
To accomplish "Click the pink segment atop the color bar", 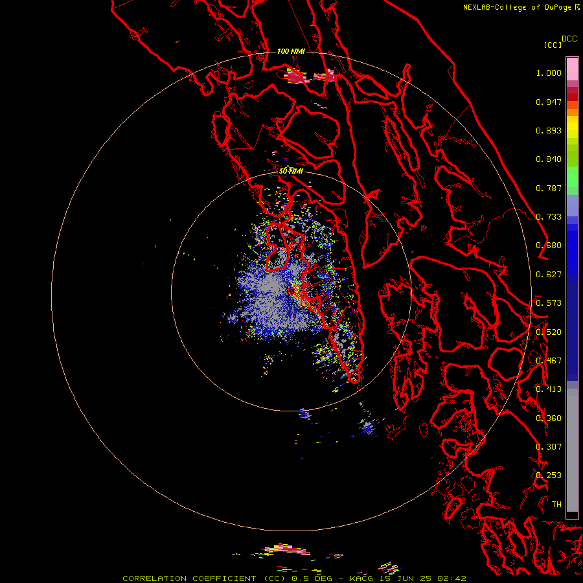I will pos(572,69).
